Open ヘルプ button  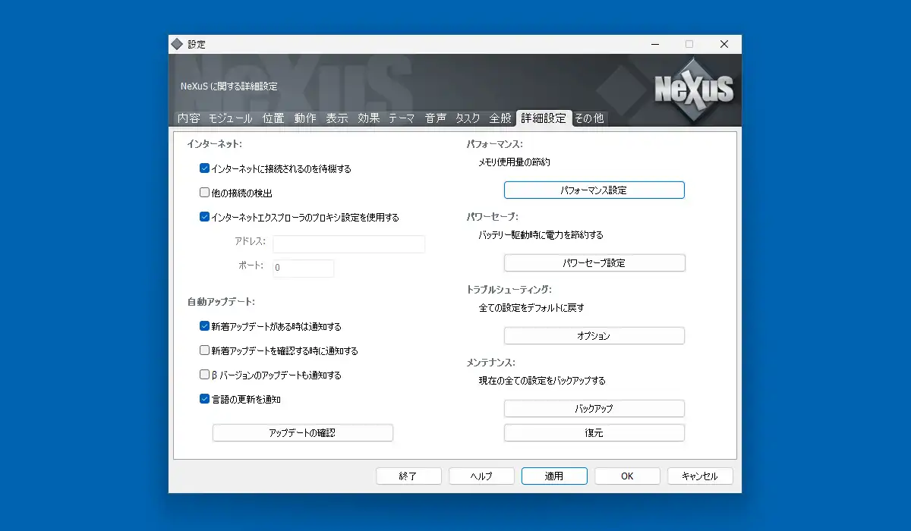click(x=481, y=476)
